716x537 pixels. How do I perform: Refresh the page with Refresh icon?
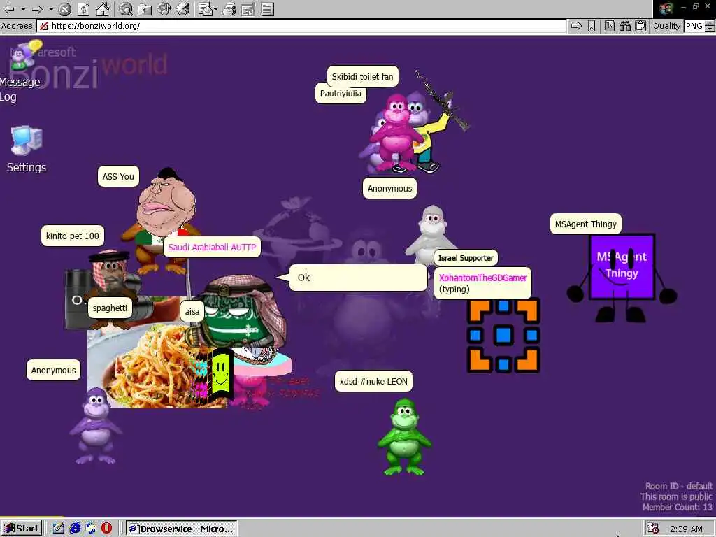(84, 8)
